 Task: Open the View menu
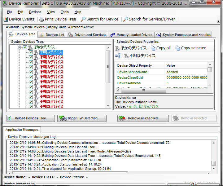tap(51, 12)
